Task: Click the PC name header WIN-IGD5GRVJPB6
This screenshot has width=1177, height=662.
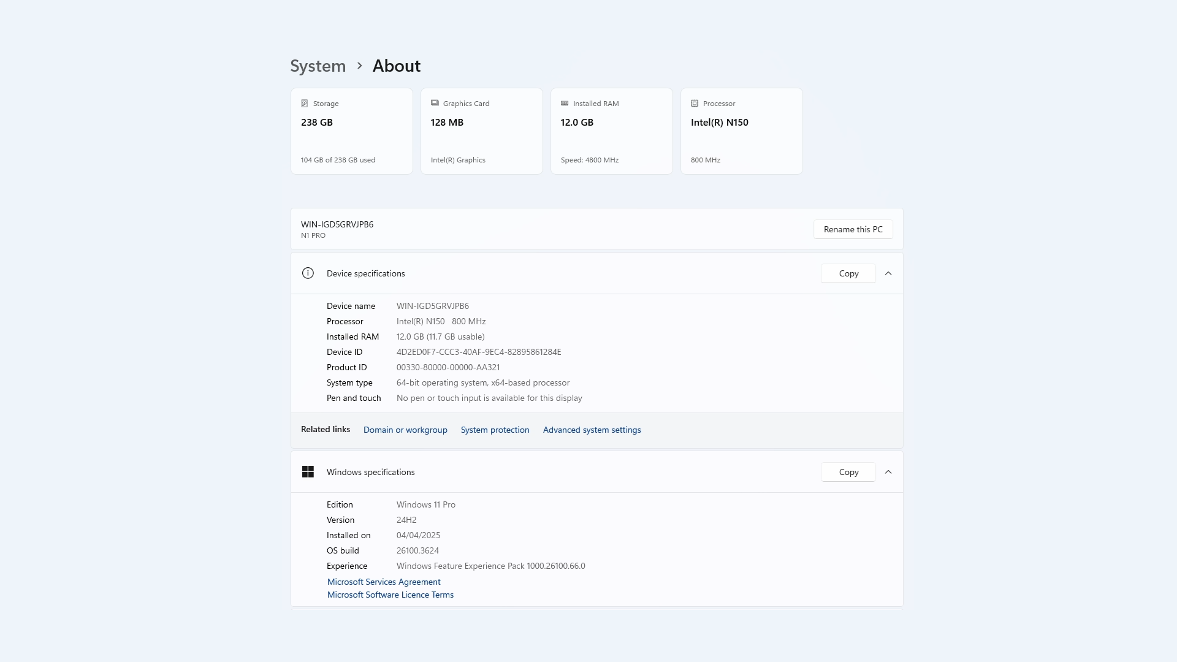Action: 337,224
